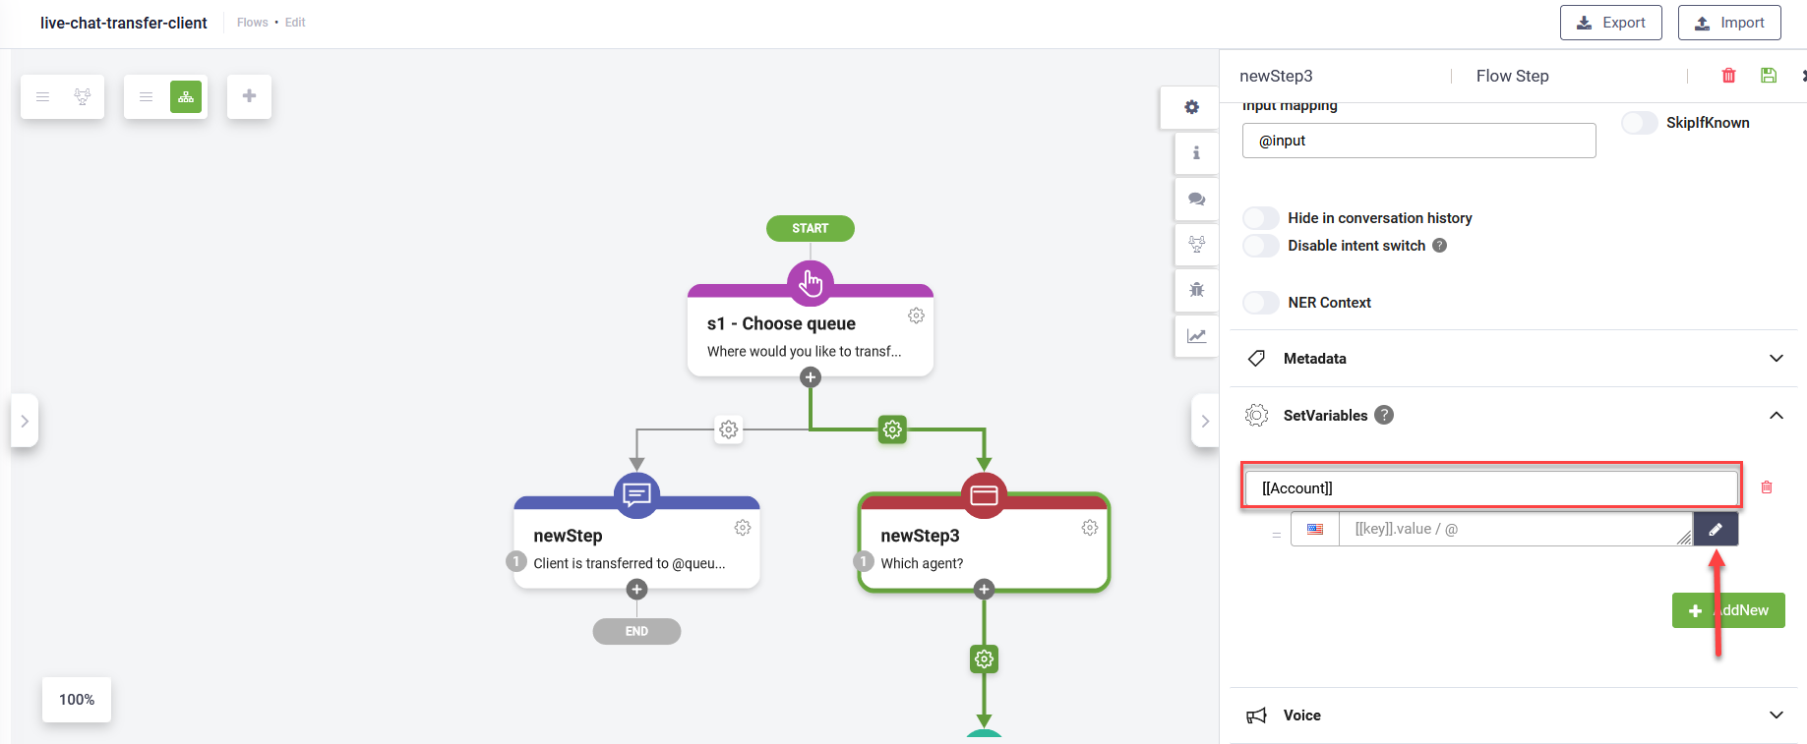This screenshot has height=744, width=1807.
Task: Switch to the Flow Step tab
Action: 1512,76
